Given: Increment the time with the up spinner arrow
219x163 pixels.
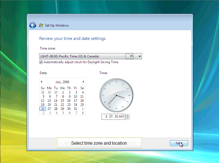Looking at the screenshot, I should [x=127, y=115].
